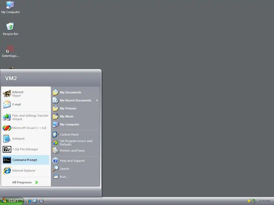
Task: Open My Documents folder icon
Action: pos(56,92)
